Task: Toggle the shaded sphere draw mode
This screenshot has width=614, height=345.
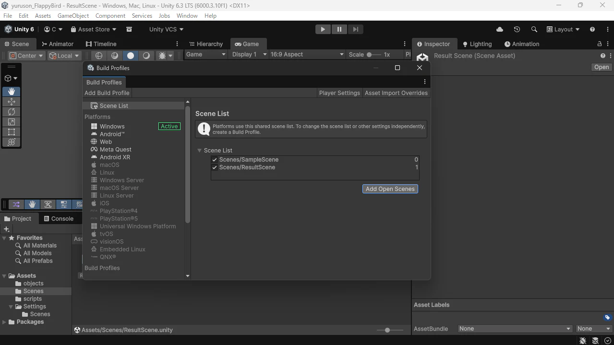Action: [x=114, y=56]
